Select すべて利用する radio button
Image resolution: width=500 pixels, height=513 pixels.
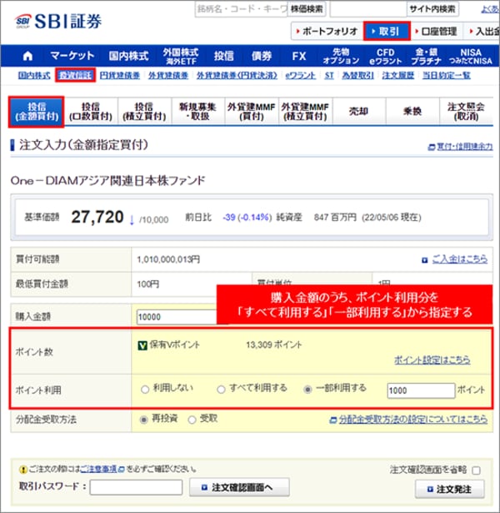pyautogui.click(x=221, y=390)
